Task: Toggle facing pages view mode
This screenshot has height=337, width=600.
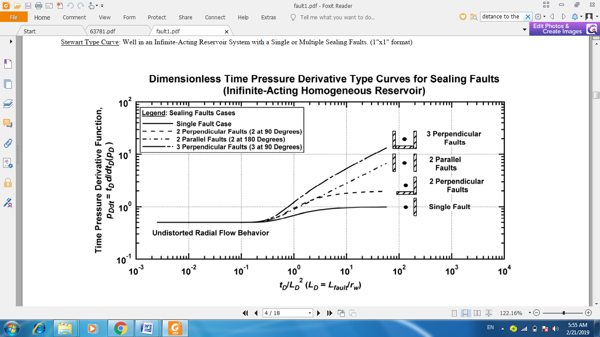Action: coord(477,313)
